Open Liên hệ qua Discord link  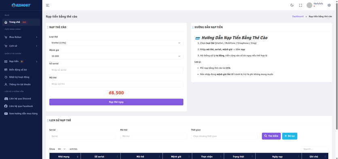click(21, 99)
